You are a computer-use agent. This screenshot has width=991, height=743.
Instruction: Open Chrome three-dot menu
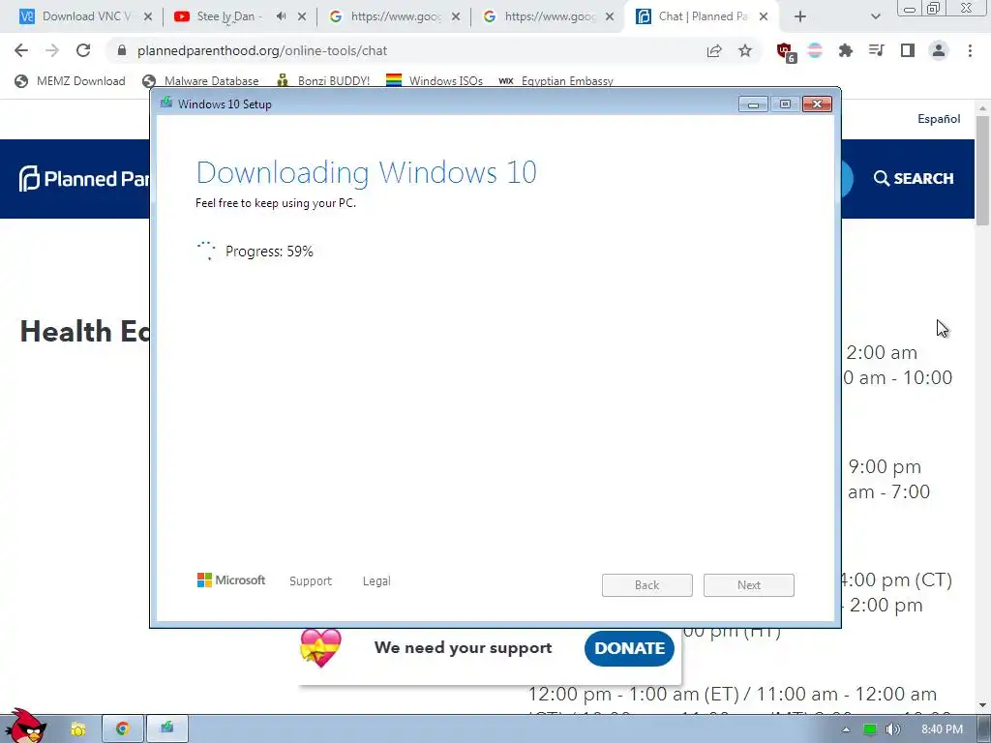point(970,50)
